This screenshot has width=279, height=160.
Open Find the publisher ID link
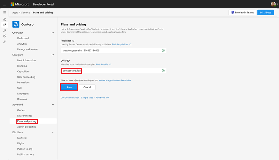point(121,44)
